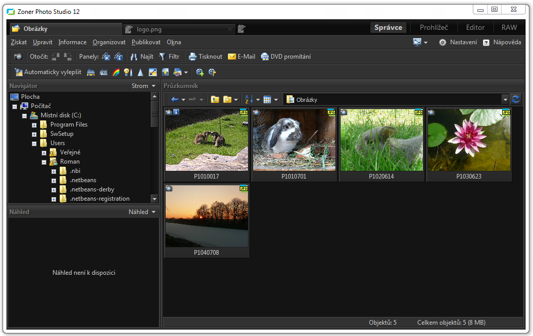Switch to the Editor module

[x=475, y=28]
